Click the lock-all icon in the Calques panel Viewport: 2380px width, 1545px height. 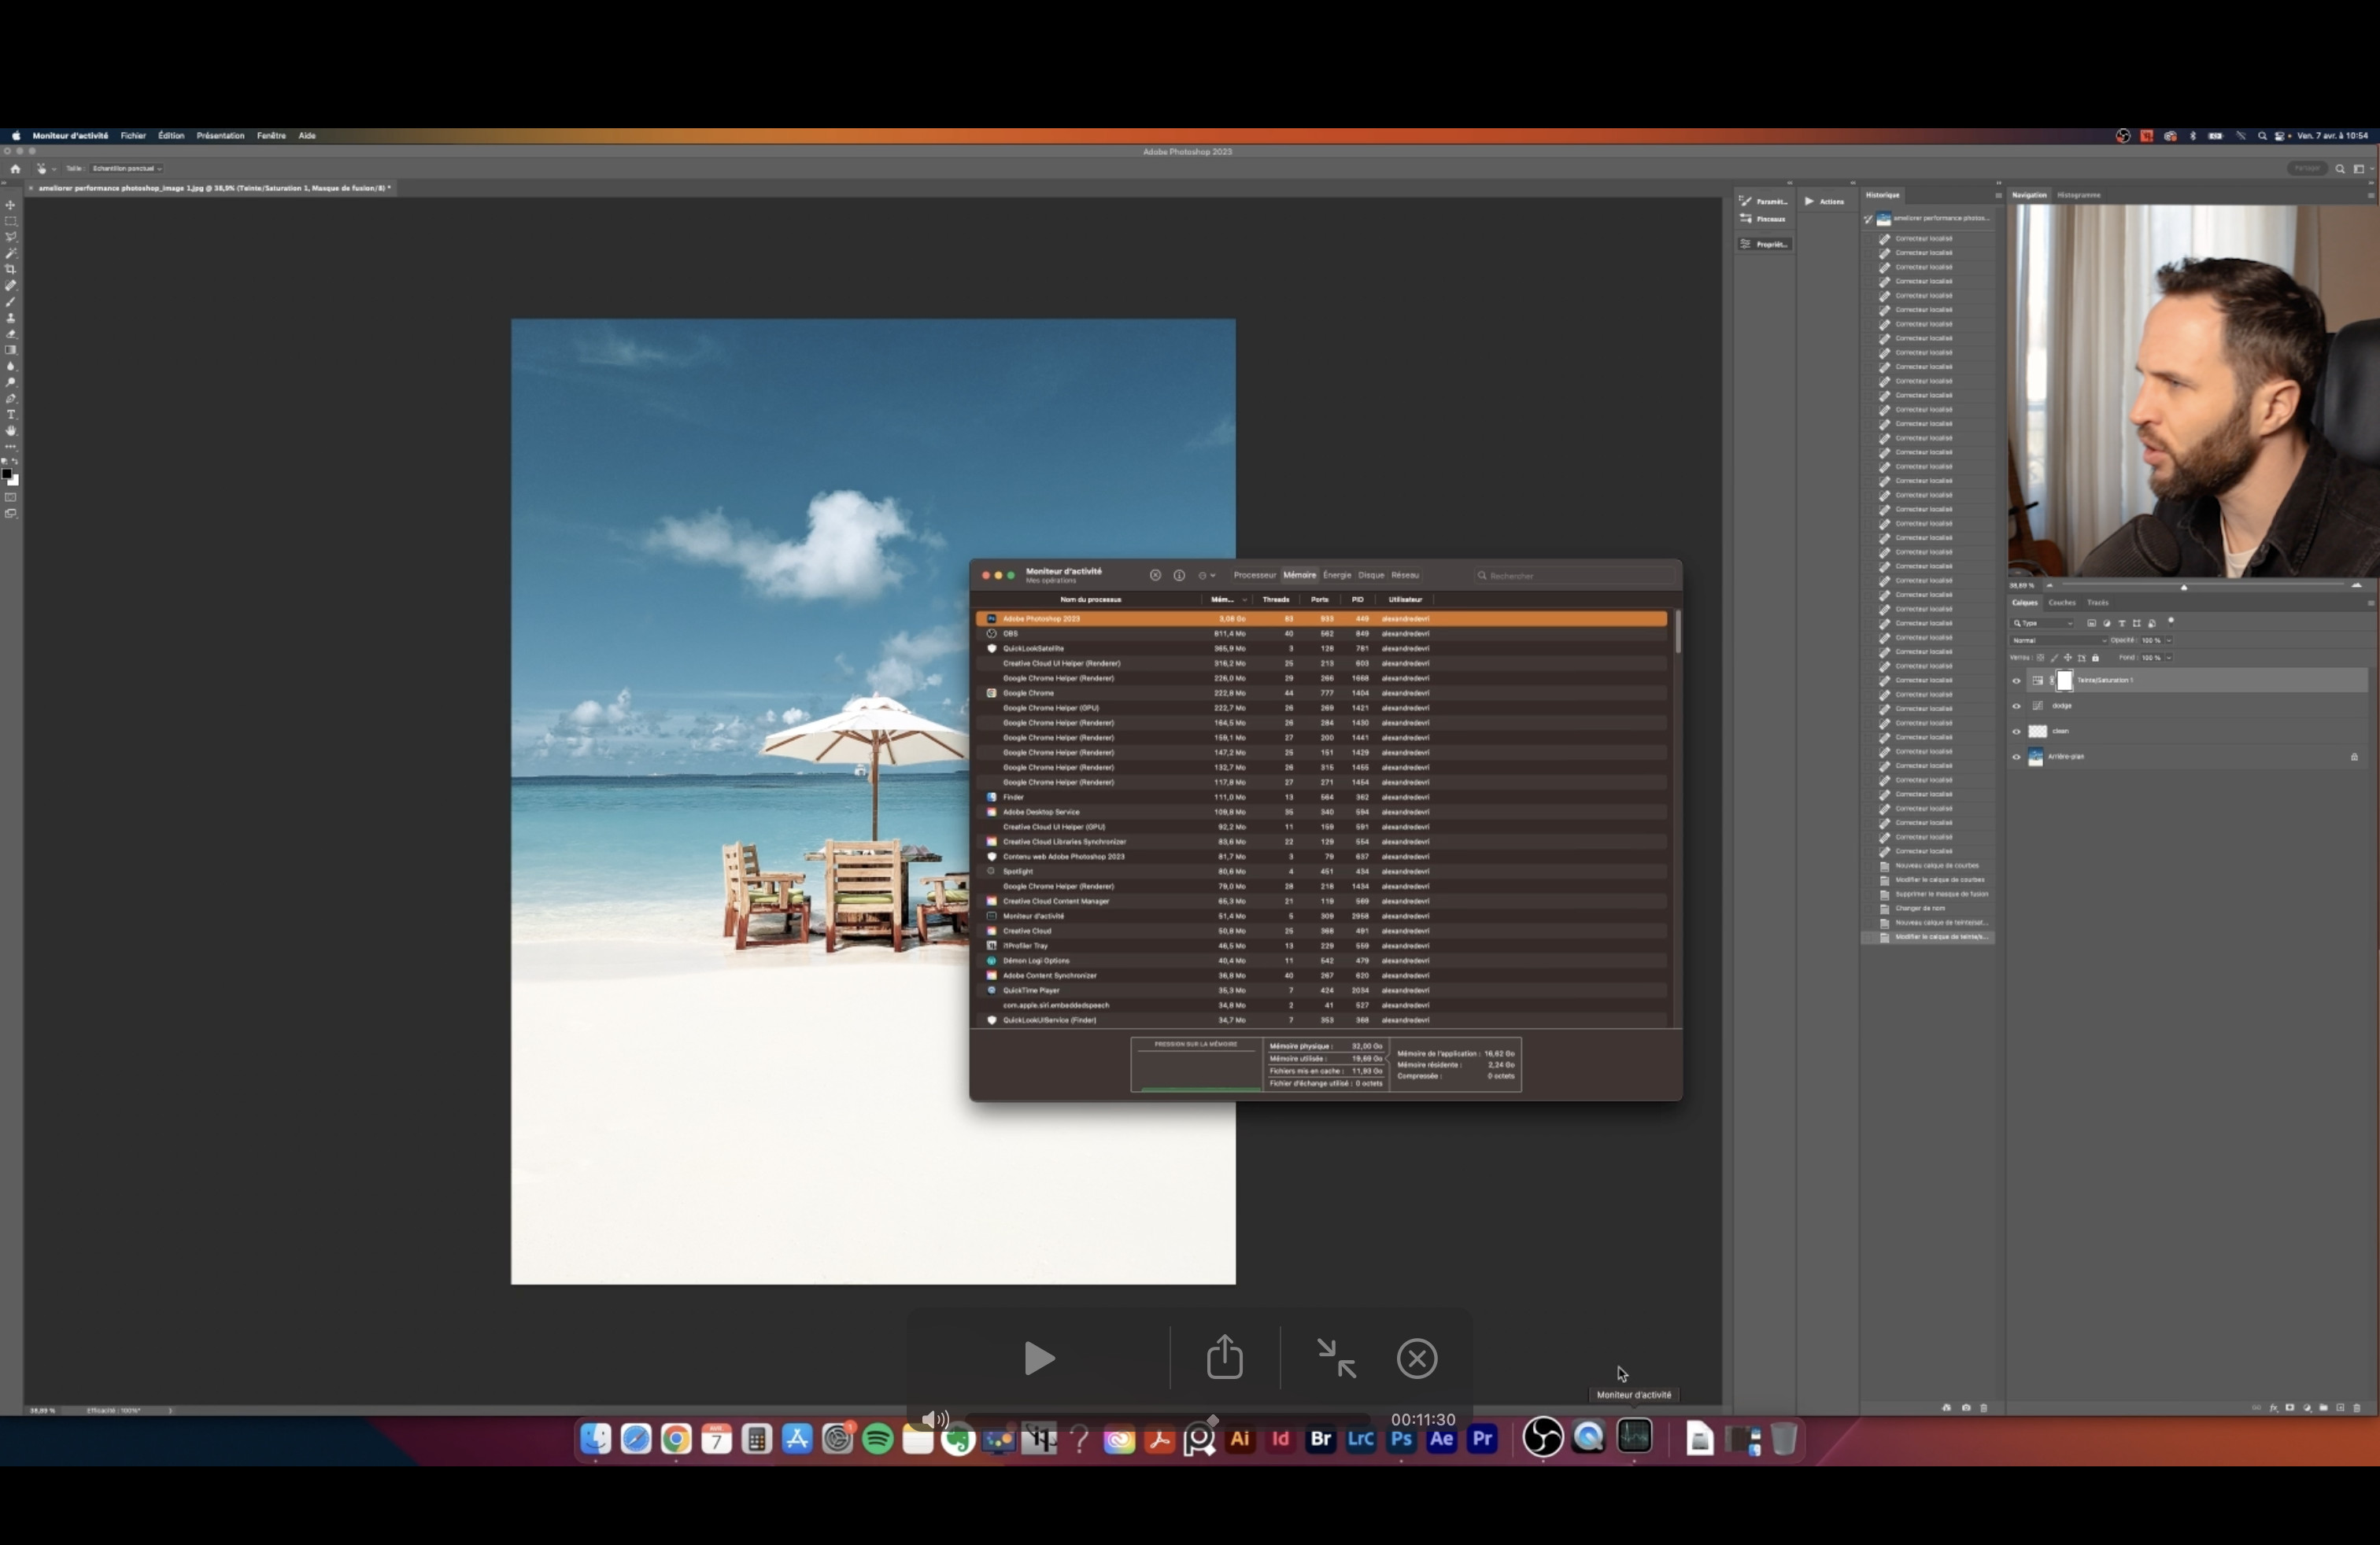(2096, 658)
